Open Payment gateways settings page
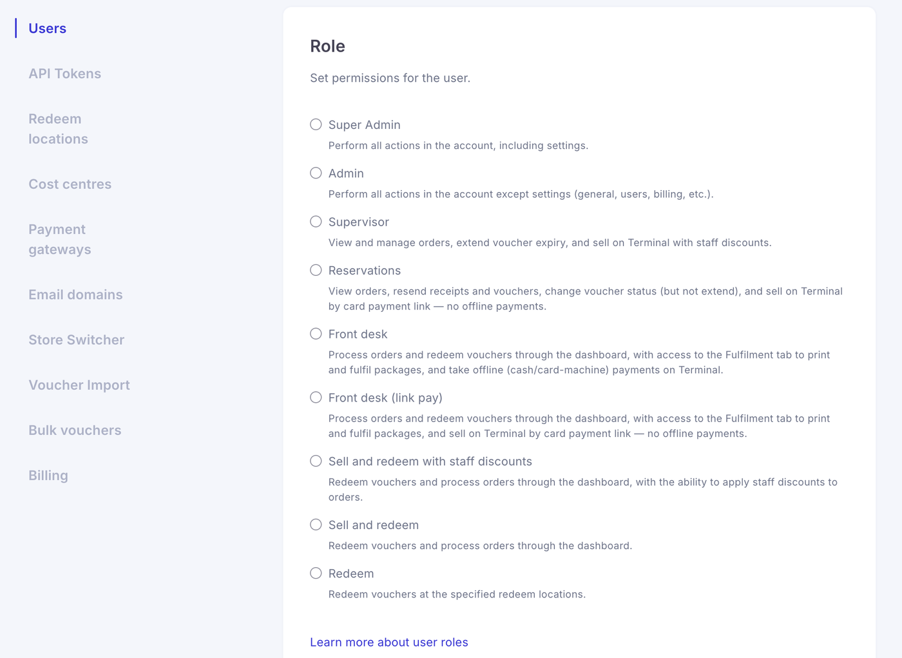Screen dimensions: 902x658 point(59,239)
